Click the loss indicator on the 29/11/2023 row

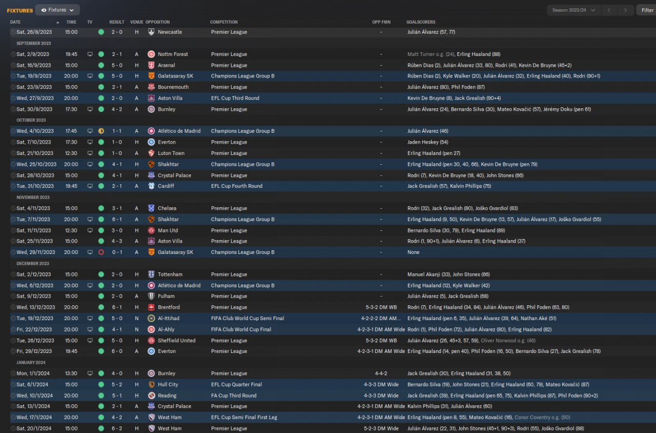(x=101, y=252)
